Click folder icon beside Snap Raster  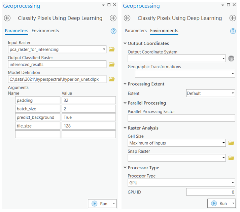pyautogui.click(x=231, y=158)
